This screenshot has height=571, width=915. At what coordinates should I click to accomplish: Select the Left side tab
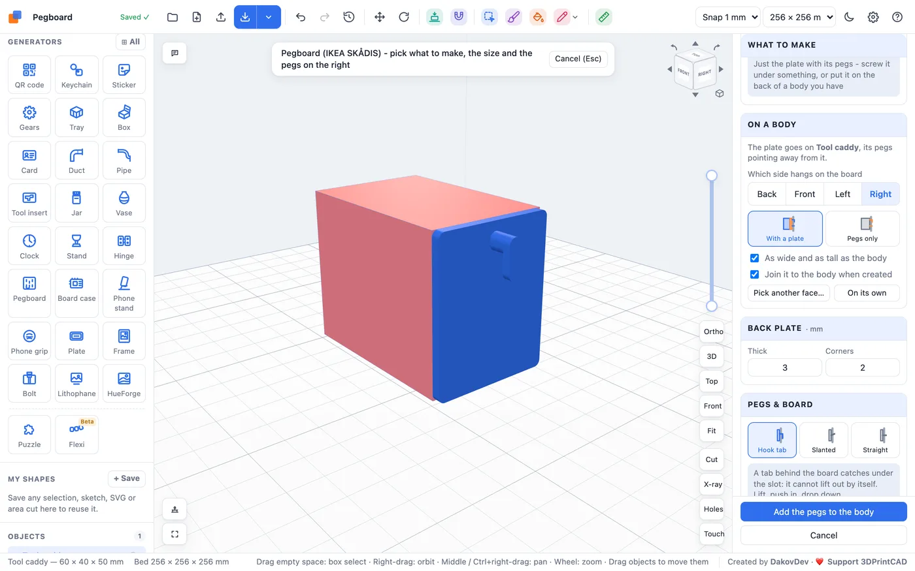coord(842,194)
